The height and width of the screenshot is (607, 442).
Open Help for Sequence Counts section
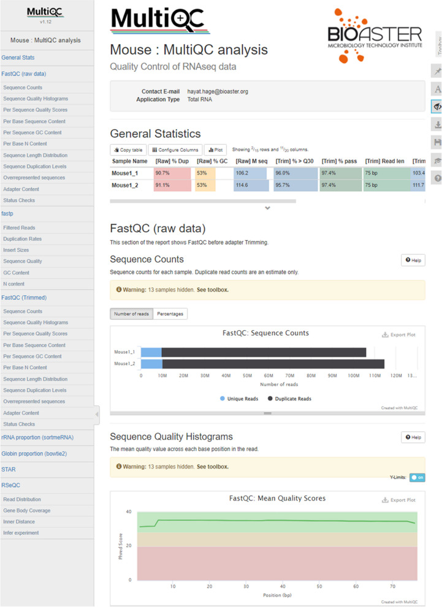coord(413,260)
